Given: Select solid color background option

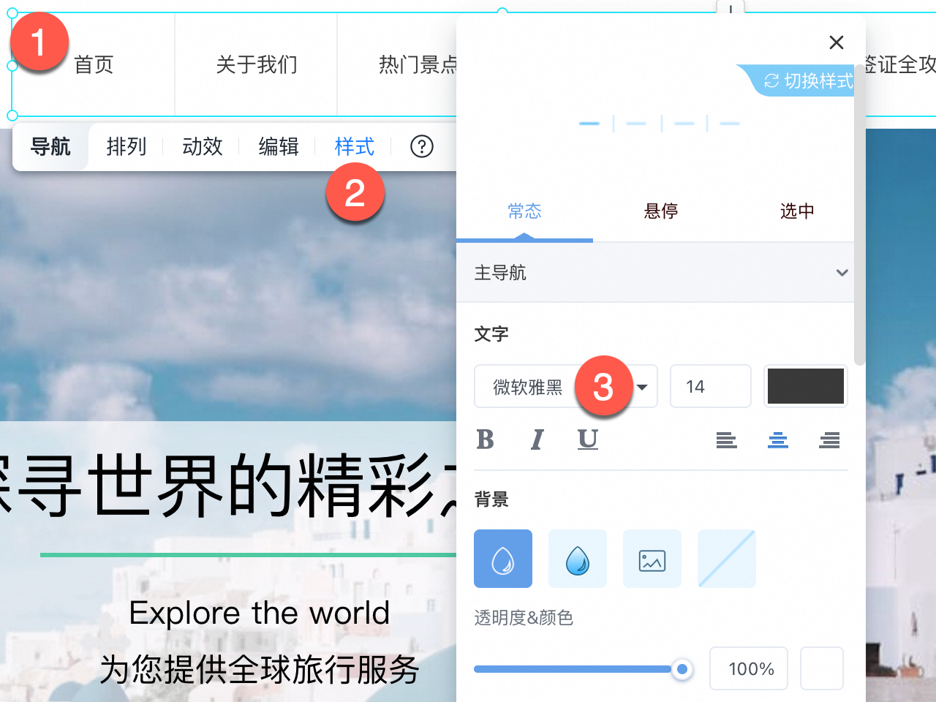Looking at the screenshot, I should [x=503, y=559].
